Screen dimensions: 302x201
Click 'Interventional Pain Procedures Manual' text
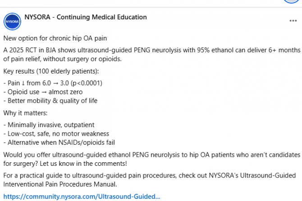pos(60,184)
